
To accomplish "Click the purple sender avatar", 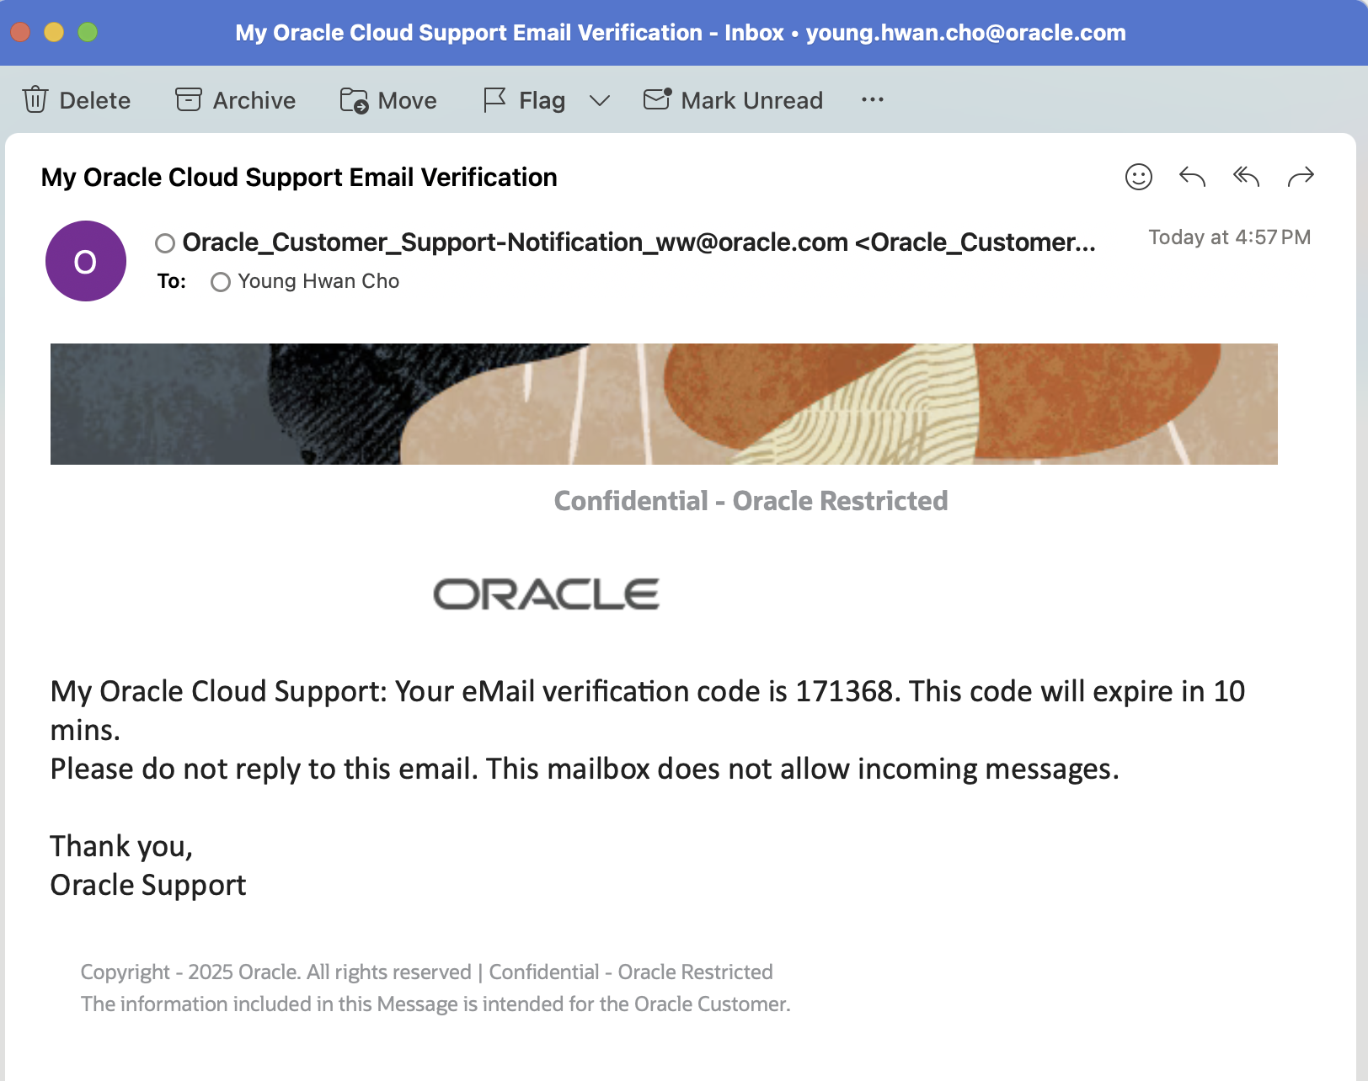I will point(86,261).
